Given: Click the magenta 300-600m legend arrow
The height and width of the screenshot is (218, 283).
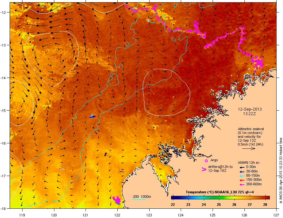Looking at the screenshot, I should [242, 185].
